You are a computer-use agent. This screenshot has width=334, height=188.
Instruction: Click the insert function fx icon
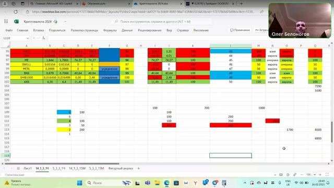pos(43,38)
